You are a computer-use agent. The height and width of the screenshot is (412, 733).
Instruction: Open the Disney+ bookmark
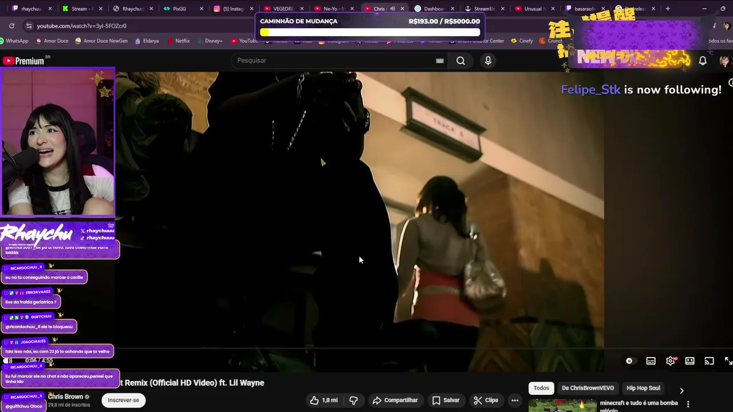(x=209, y=41)
